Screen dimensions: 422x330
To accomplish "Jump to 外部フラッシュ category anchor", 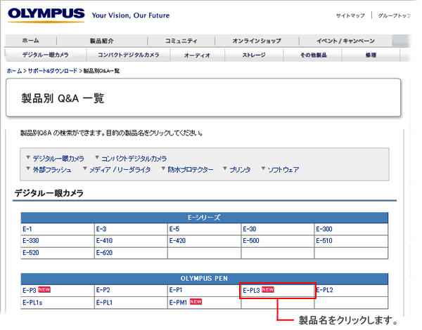I will [52, 170].
